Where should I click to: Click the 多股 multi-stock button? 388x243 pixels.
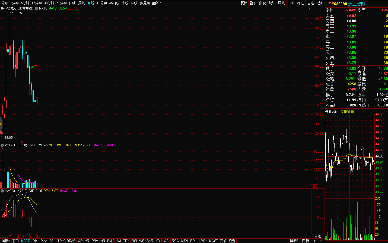pos(262,3)
